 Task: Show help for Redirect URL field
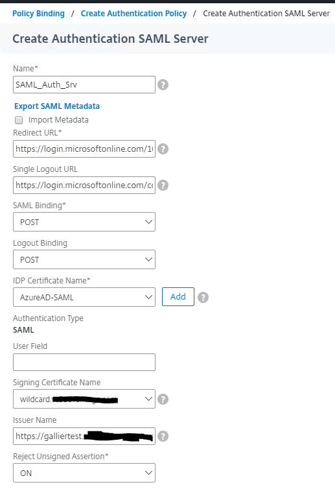(163, 149)
